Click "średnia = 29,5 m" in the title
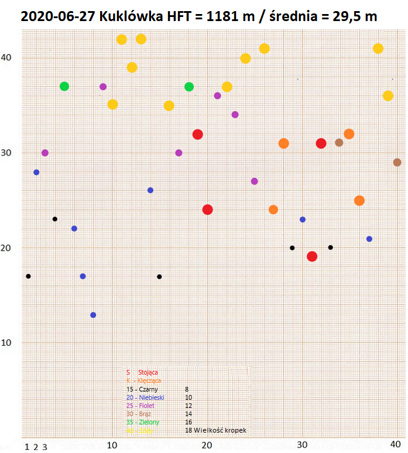This screenshot has height=453, width=408. [x=323, y=16]
